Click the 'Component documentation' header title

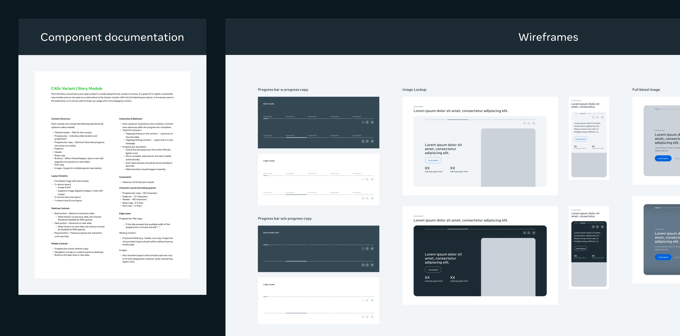112,37
